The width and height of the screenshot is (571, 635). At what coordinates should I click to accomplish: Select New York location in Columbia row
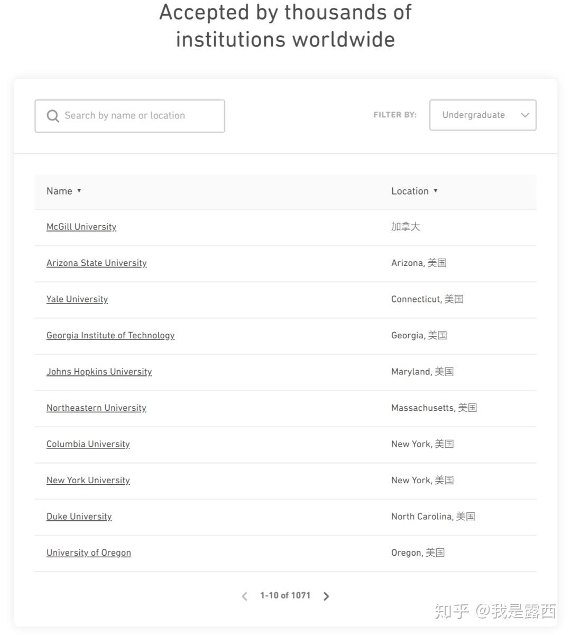tap(422, 444)
